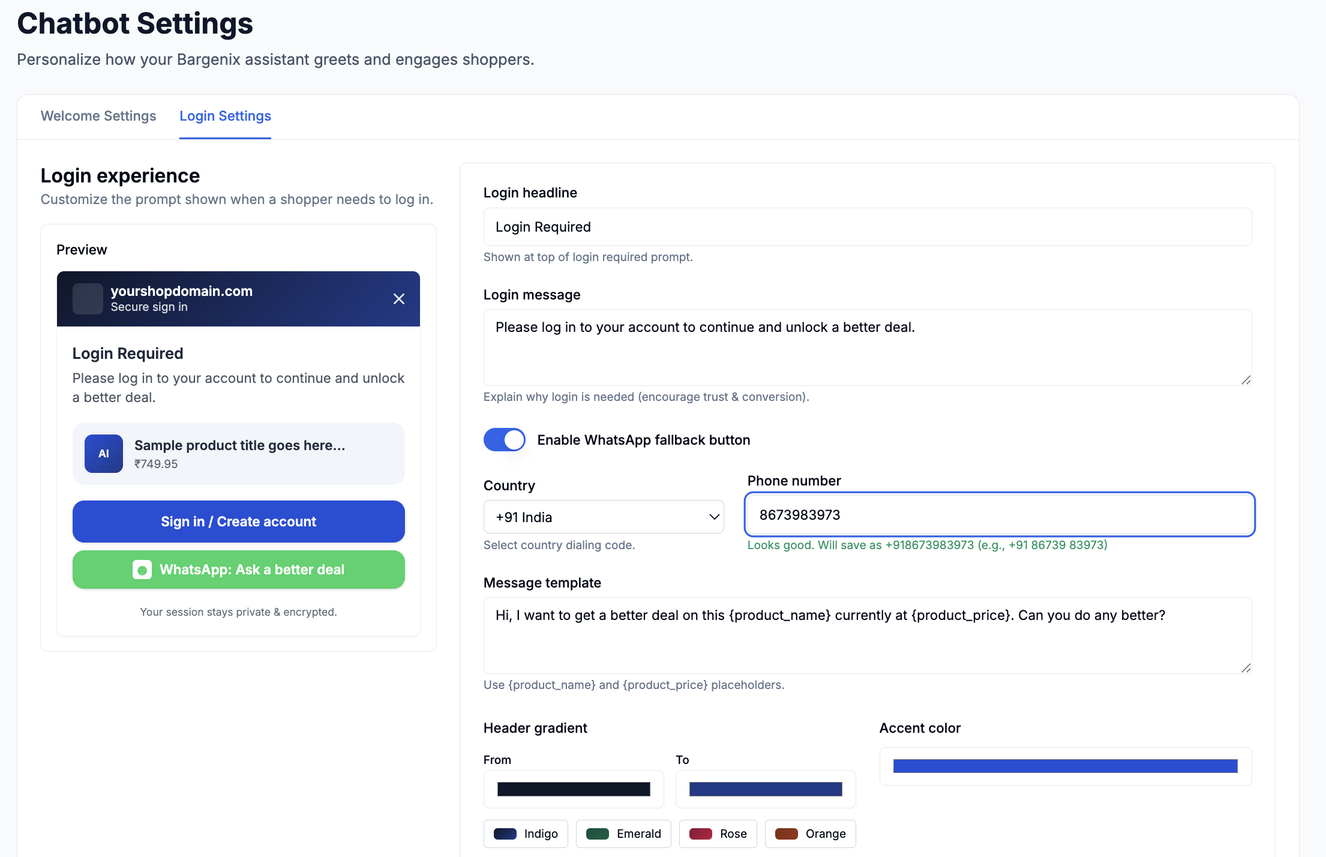Select the Rose color preset
1326x857 pixels.
(x=718, y=834)
